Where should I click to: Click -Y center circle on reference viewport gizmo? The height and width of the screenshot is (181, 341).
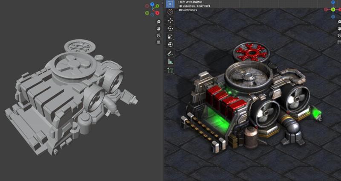333,9
